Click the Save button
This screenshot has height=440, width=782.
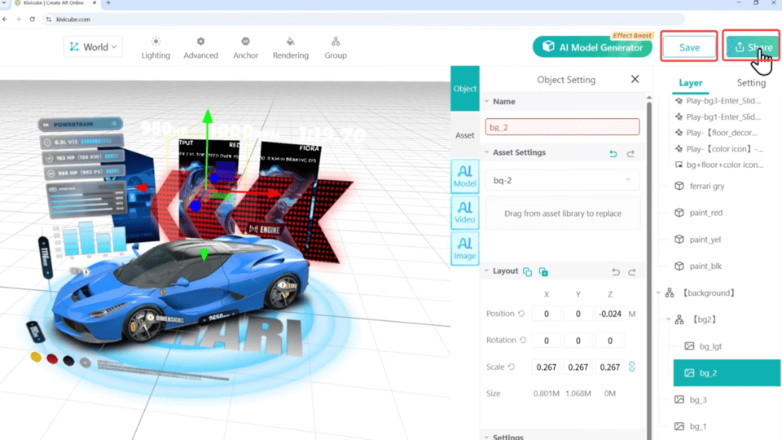689,47
